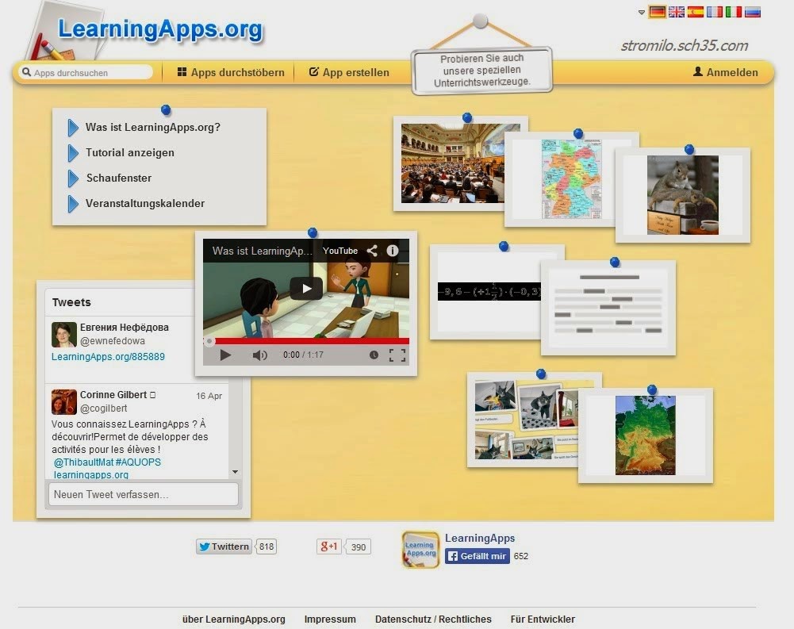Focus the 'Apps durchsuchen' search field
The image size is (794, 629).
pyautogui.click(x=86, y=72)
